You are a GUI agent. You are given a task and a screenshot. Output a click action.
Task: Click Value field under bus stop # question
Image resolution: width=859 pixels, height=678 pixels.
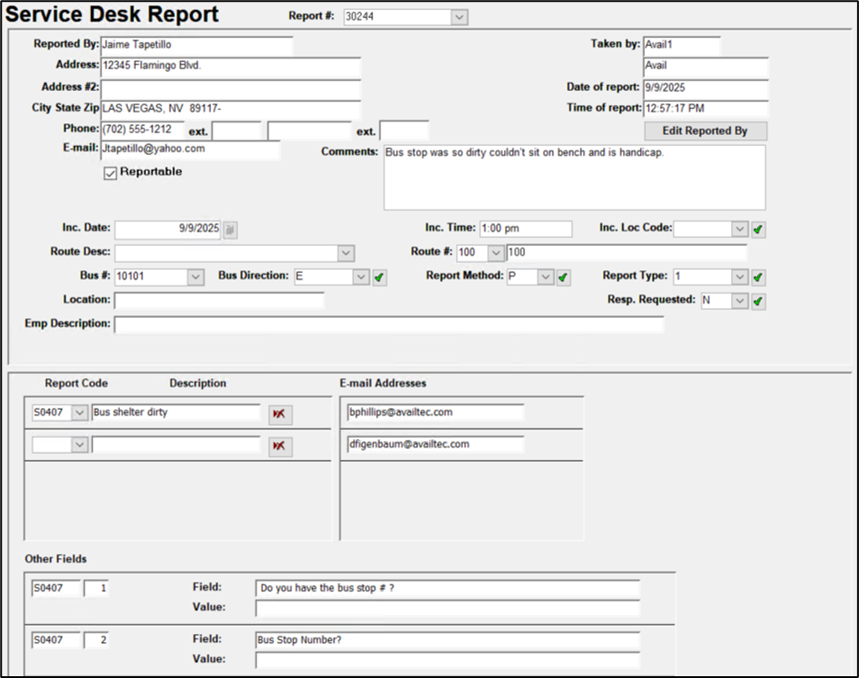point(447,609)
